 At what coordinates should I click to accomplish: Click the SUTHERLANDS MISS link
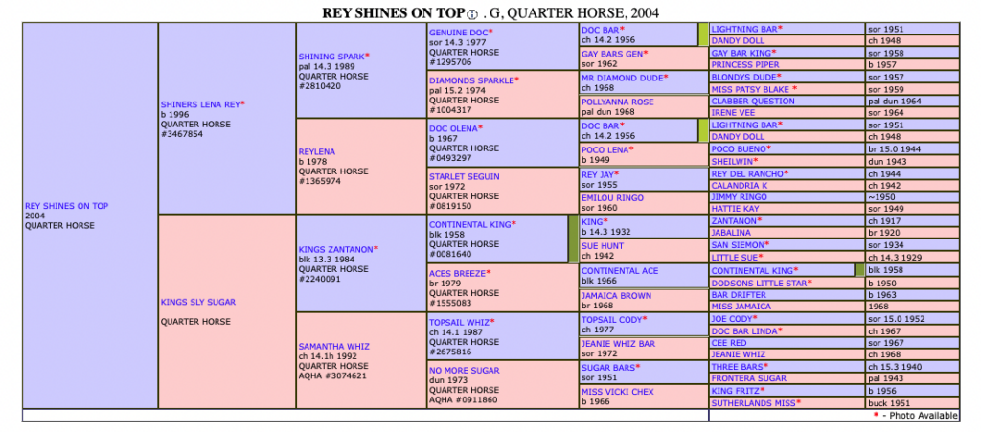(753, 403)
